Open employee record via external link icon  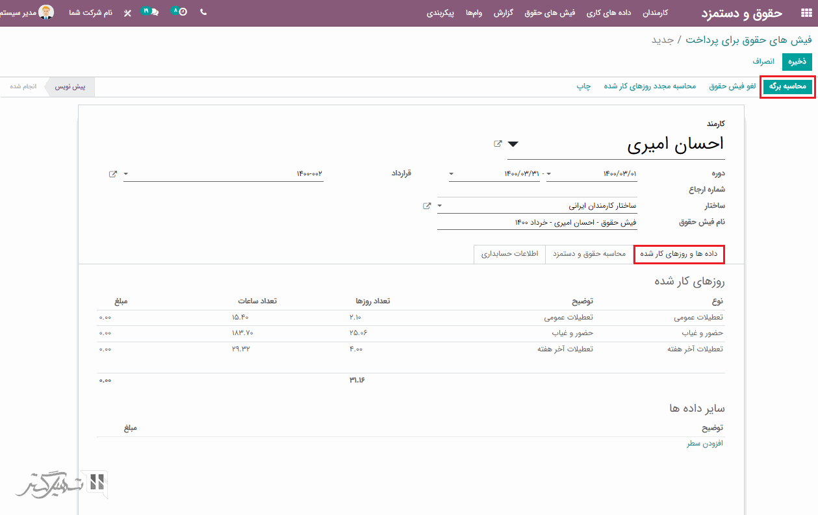(x=498, y=144)
